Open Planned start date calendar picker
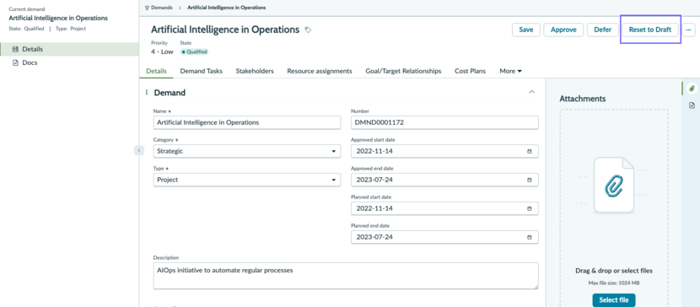This screenshot has width=700, height=307. [x=530, y=208]
